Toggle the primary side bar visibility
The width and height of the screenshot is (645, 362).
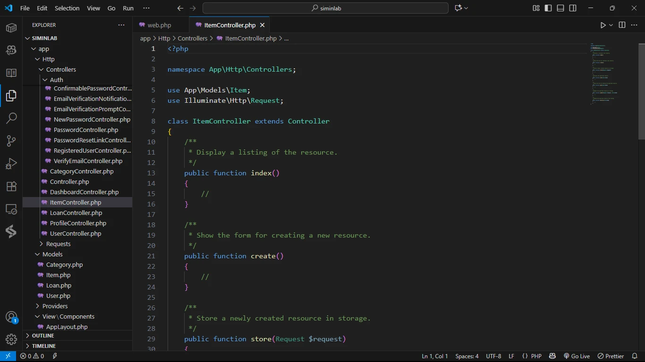tap(548, 8)
